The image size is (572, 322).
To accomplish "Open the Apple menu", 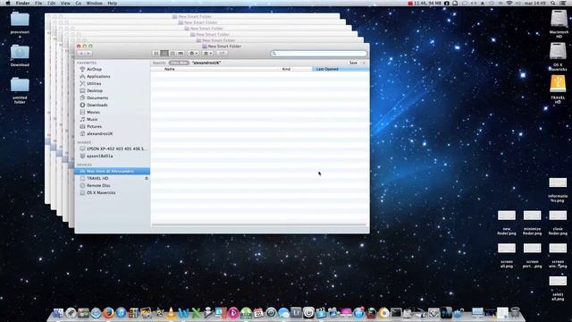I will [8, 3].
